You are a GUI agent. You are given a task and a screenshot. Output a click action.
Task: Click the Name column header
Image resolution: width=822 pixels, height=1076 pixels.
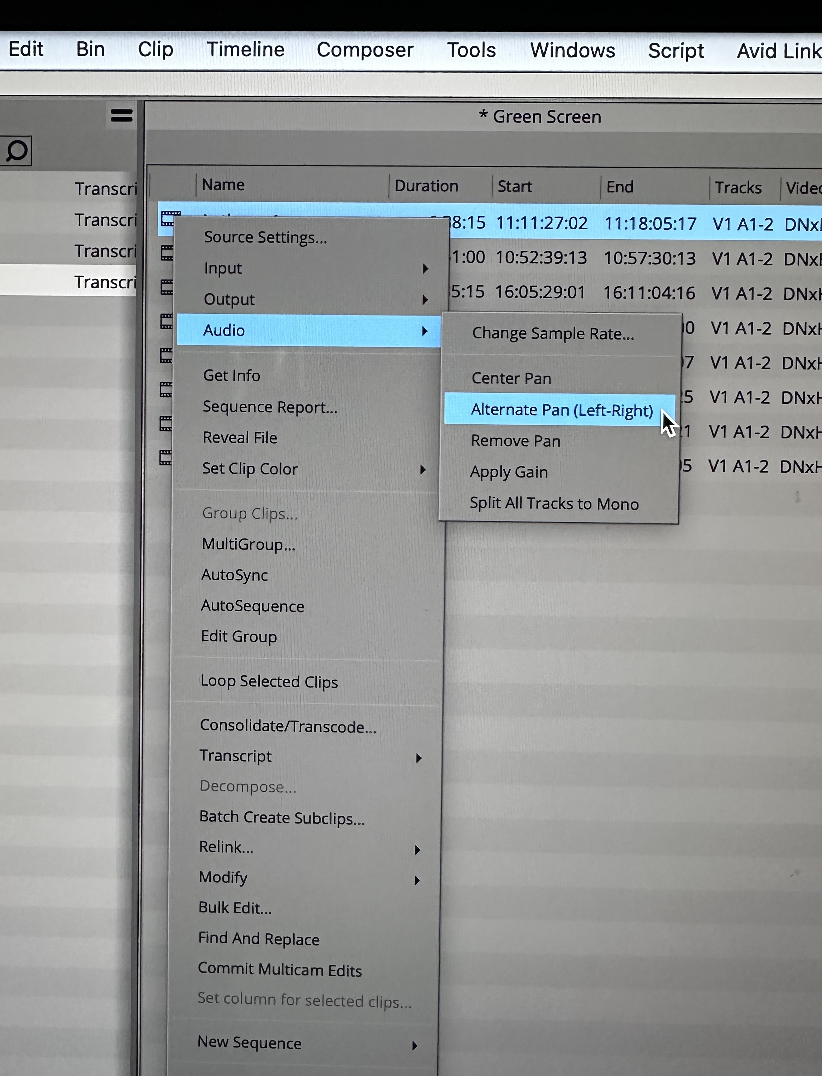[x=223, y=185]
